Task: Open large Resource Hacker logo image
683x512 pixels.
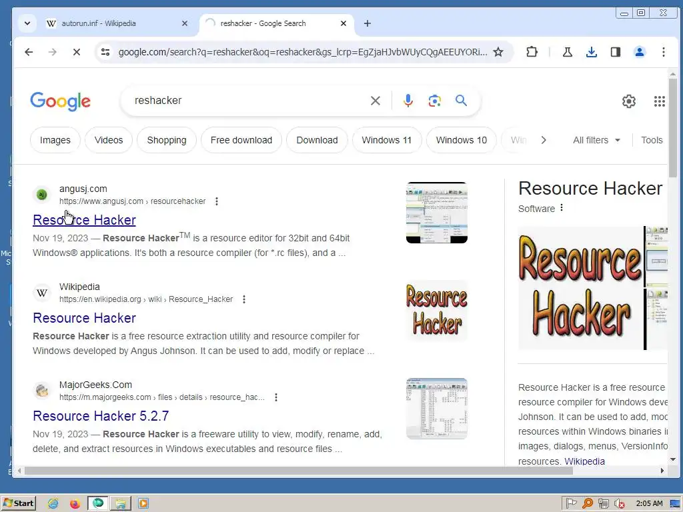Action: point(580,288)
